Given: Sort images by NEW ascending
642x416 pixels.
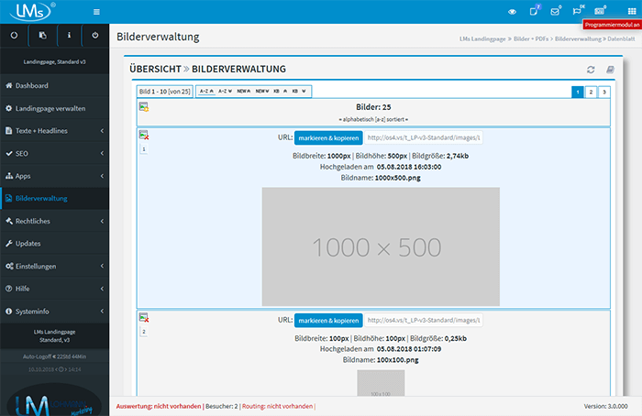Looking at the screenshot, I should [x=244, y=92].
